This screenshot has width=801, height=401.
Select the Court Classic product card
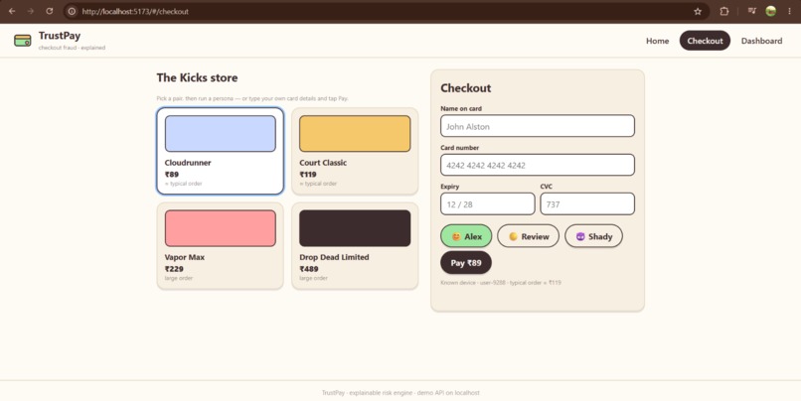pos(355,151)
